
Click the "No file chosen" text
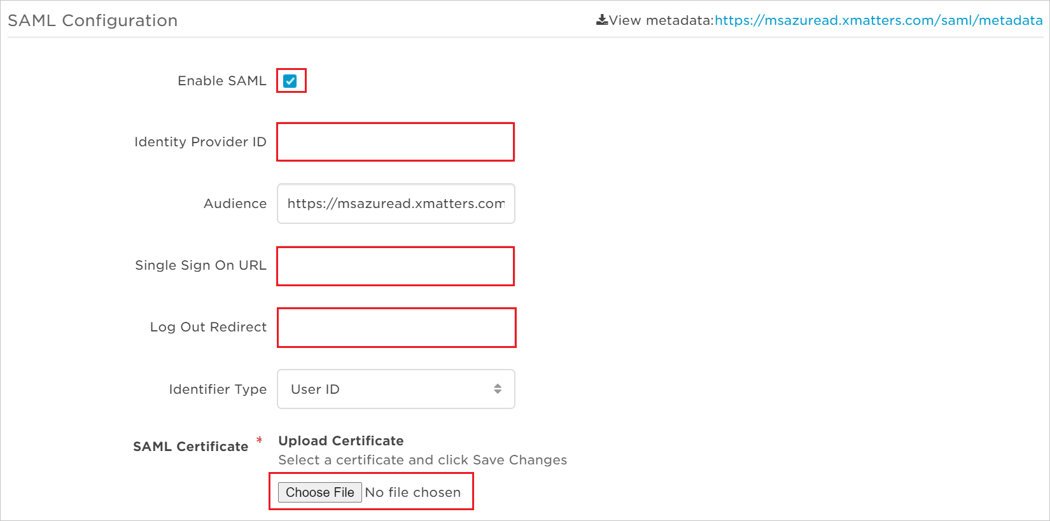(x=412, y=492)
